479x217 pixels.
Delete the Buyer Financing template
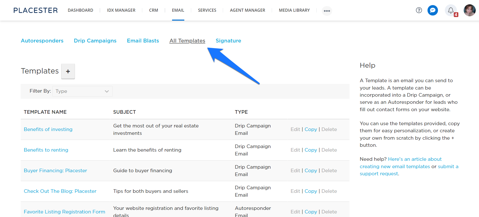click(329, 170)
